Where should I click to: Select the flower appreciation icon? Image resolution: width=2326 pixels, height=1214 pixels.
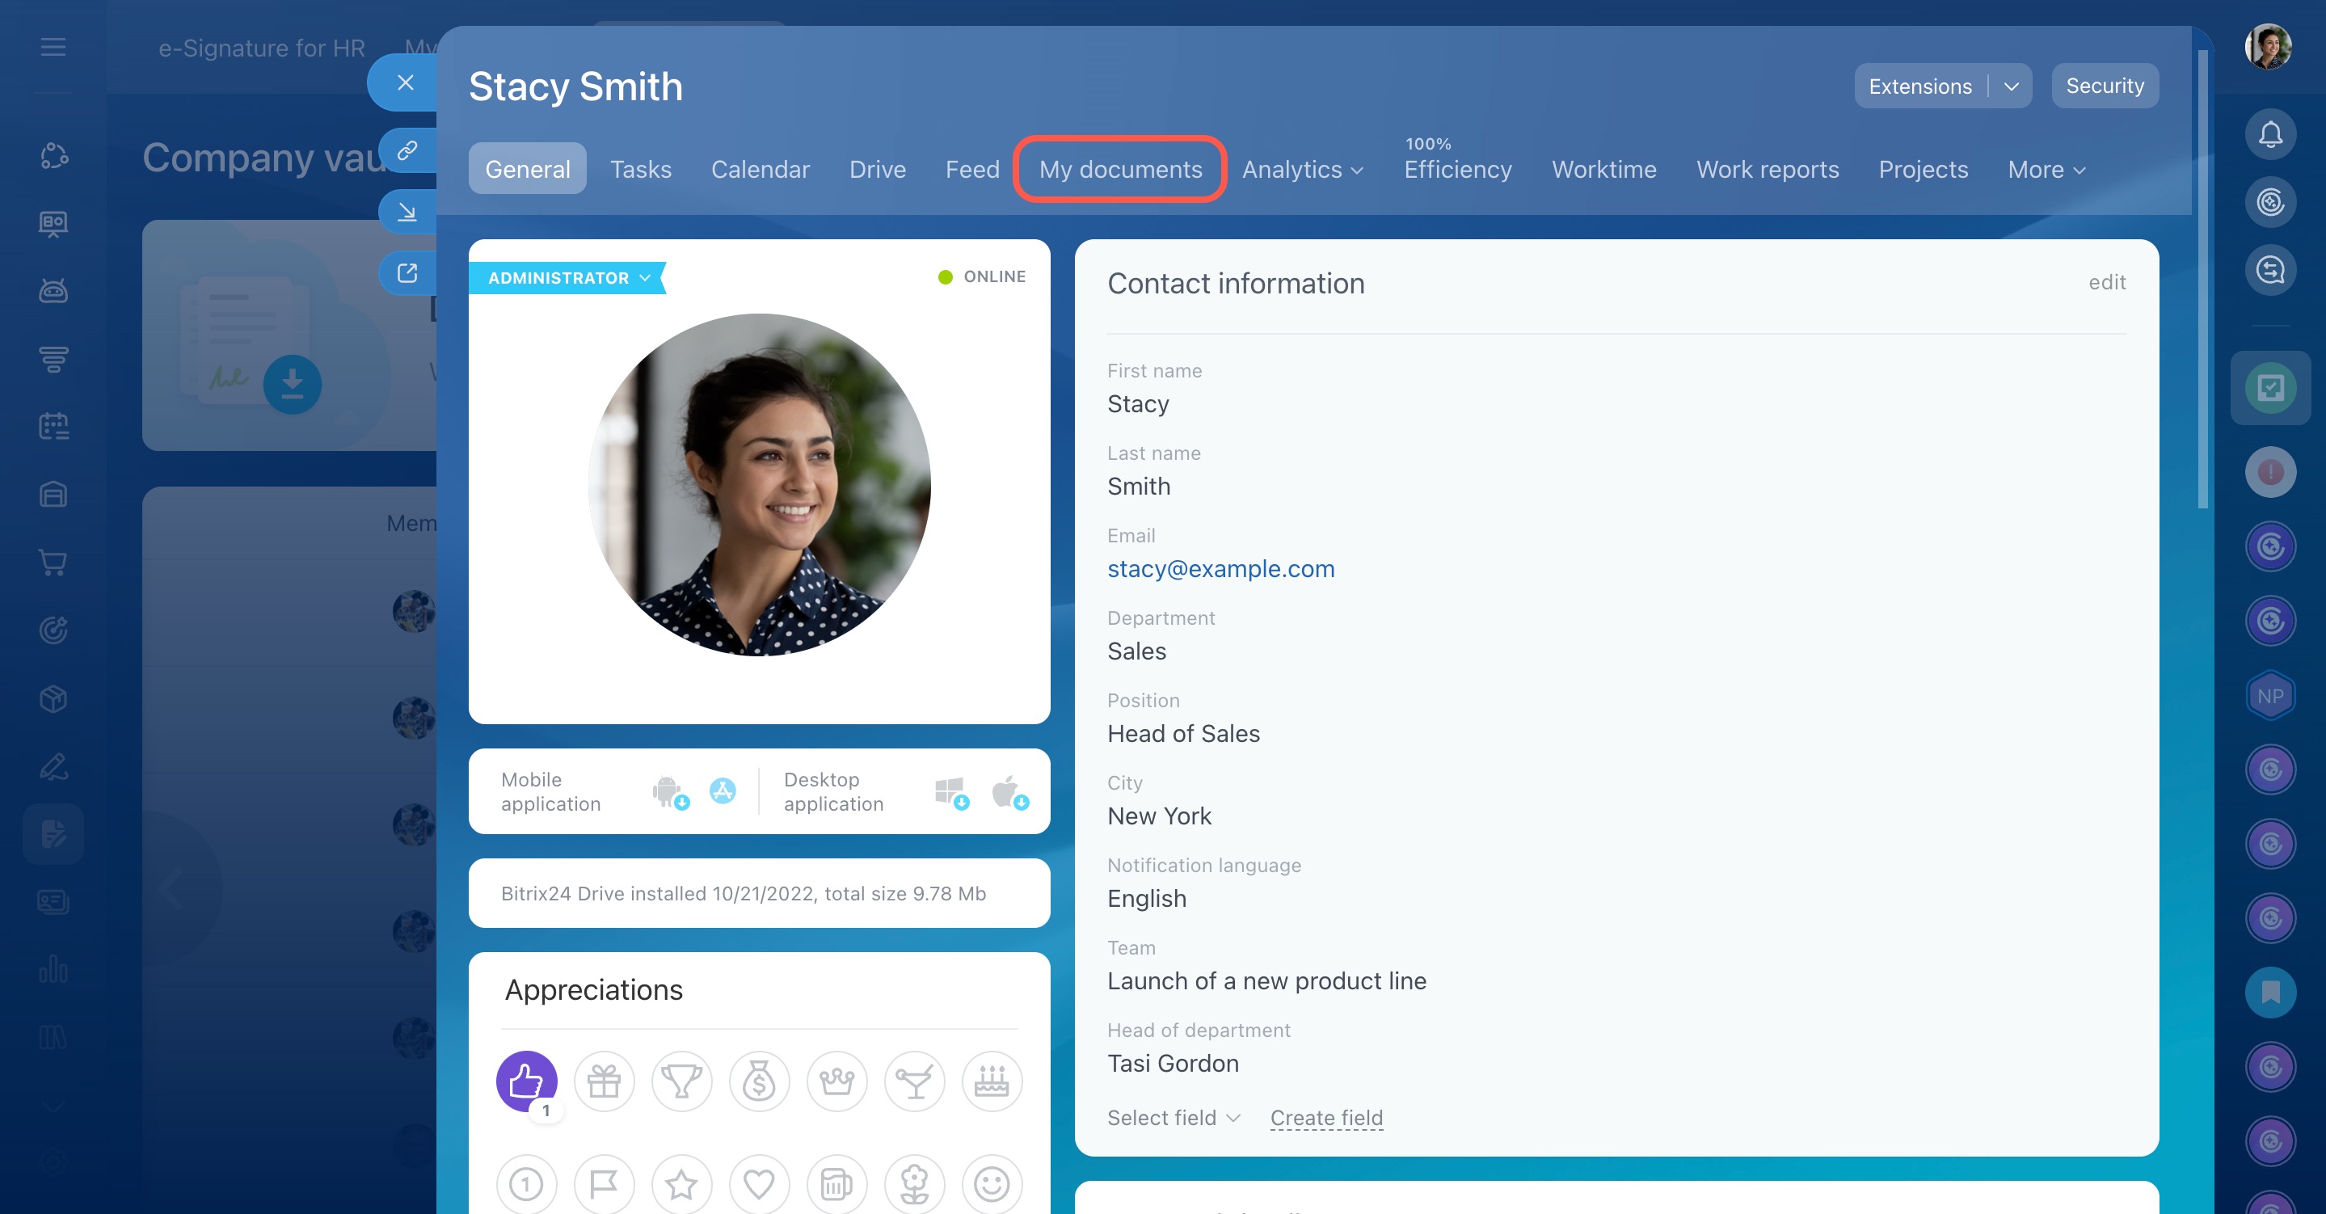coord(915,1183)
